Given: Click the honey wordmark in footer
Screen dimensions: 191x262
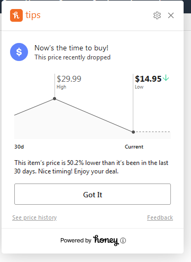Looking at the screenshot, I should point(106,240).
